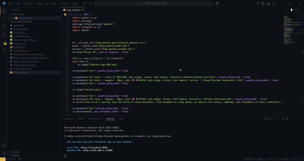
Task: Open the Selection menu
Action: tap(28, 3)
